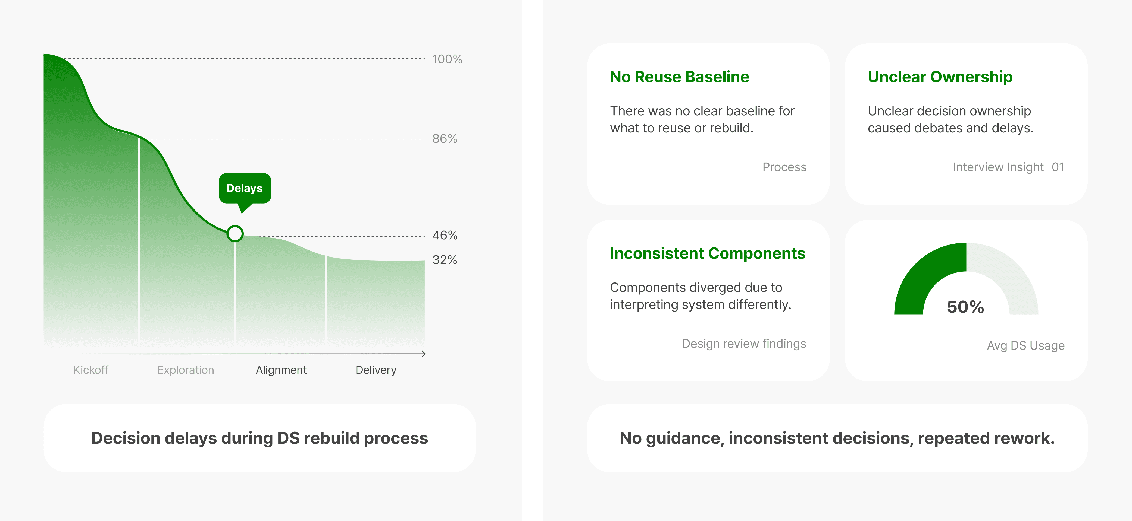The width and height of the screenshot is (1132, 521).
Task: Select the Kickoff axis label
Action: [x=90, y=370]
